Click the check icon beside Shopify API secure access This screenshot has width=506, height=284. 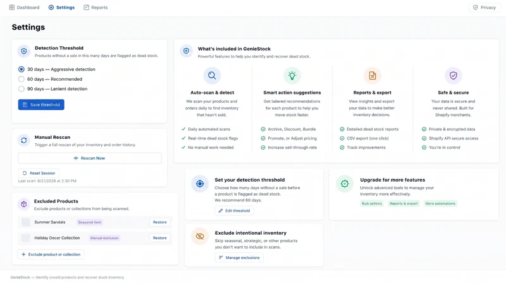pos(424,138)
